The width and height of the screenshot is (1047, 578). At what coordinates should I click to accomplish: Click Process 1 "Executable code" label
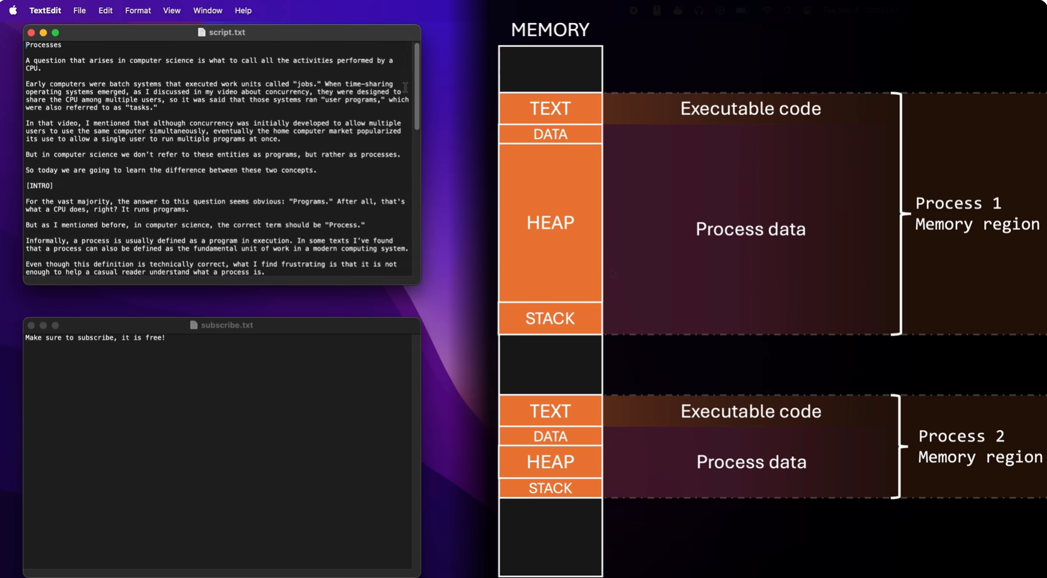750,109
